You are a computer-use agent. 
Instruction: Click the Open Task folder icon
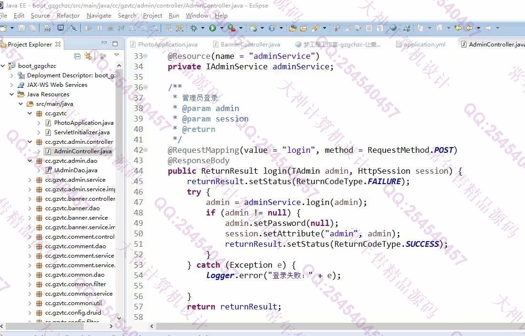pos(303,28)
